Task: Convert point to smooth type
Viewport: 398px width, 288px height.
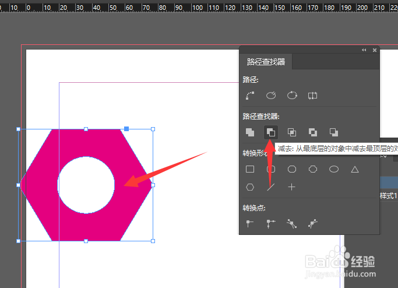Action: (291, 224)
